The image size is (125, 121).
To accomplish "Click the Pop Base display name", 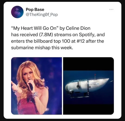I will pyautogui.click(x=35, y=9).
